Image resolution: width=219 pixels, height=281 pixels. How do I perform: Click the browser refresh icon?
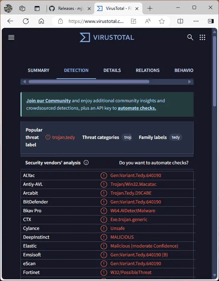pyautogui.click(x=26, y=21)
